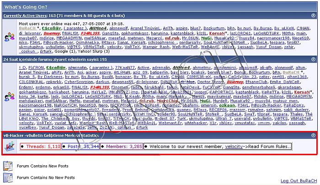This screenshot has width=320, height=185.
Task: Click the active users group icon
Action: (9, 38)
